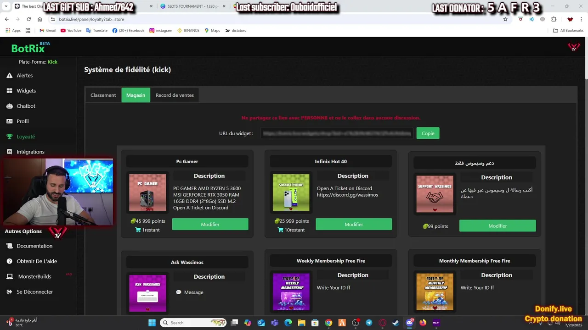This screenshot has height=330, width=588.
Task: Open the Record de ventes tab
Action: point(175,95)
